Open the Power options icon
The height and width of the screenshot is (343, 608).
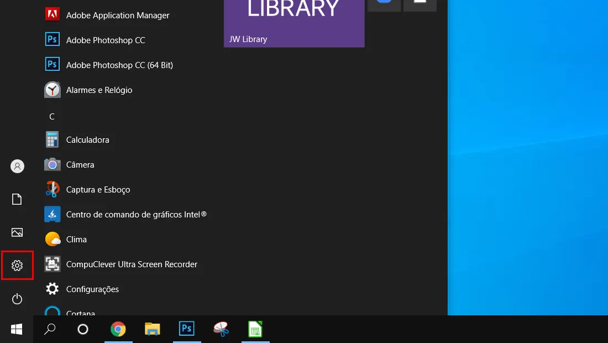pos(17,299)
